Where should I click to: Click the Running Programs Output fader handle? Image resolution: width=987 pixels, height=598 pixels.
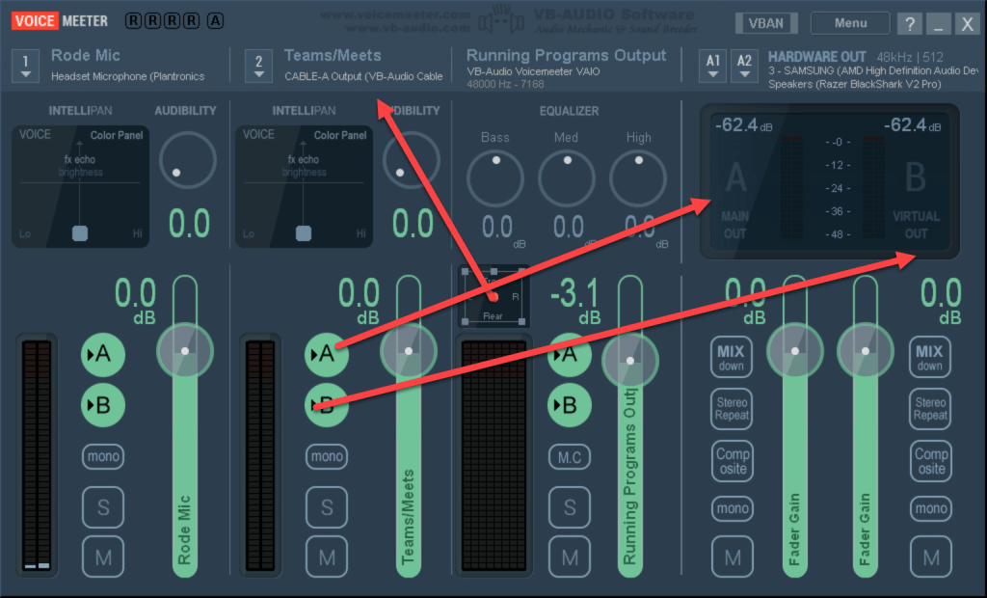click(x=630, y=361)
